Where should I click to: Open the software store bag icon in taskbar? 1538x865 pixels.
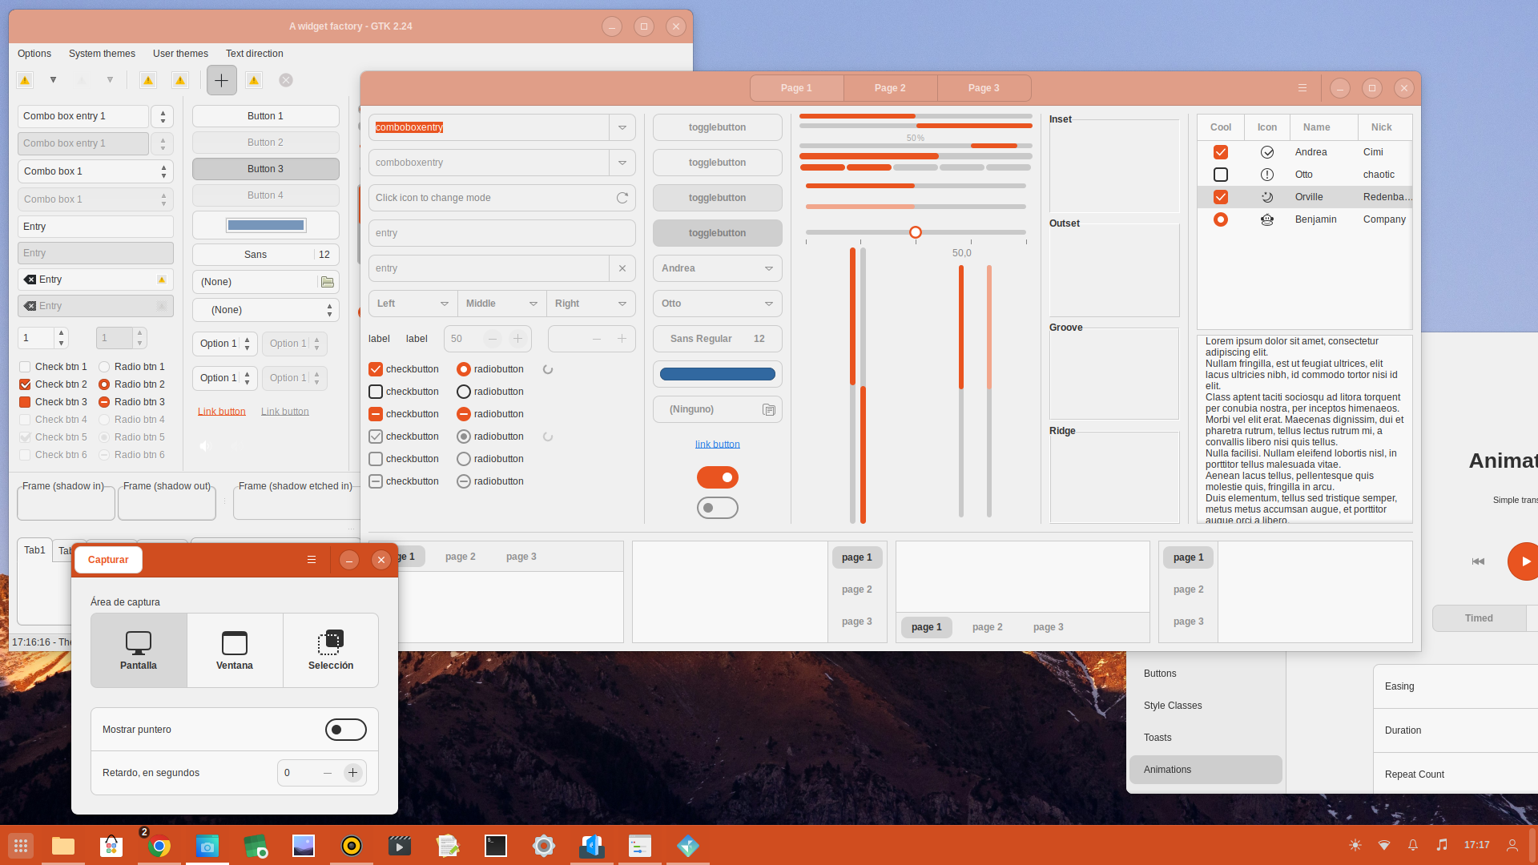tap(111, 845)
